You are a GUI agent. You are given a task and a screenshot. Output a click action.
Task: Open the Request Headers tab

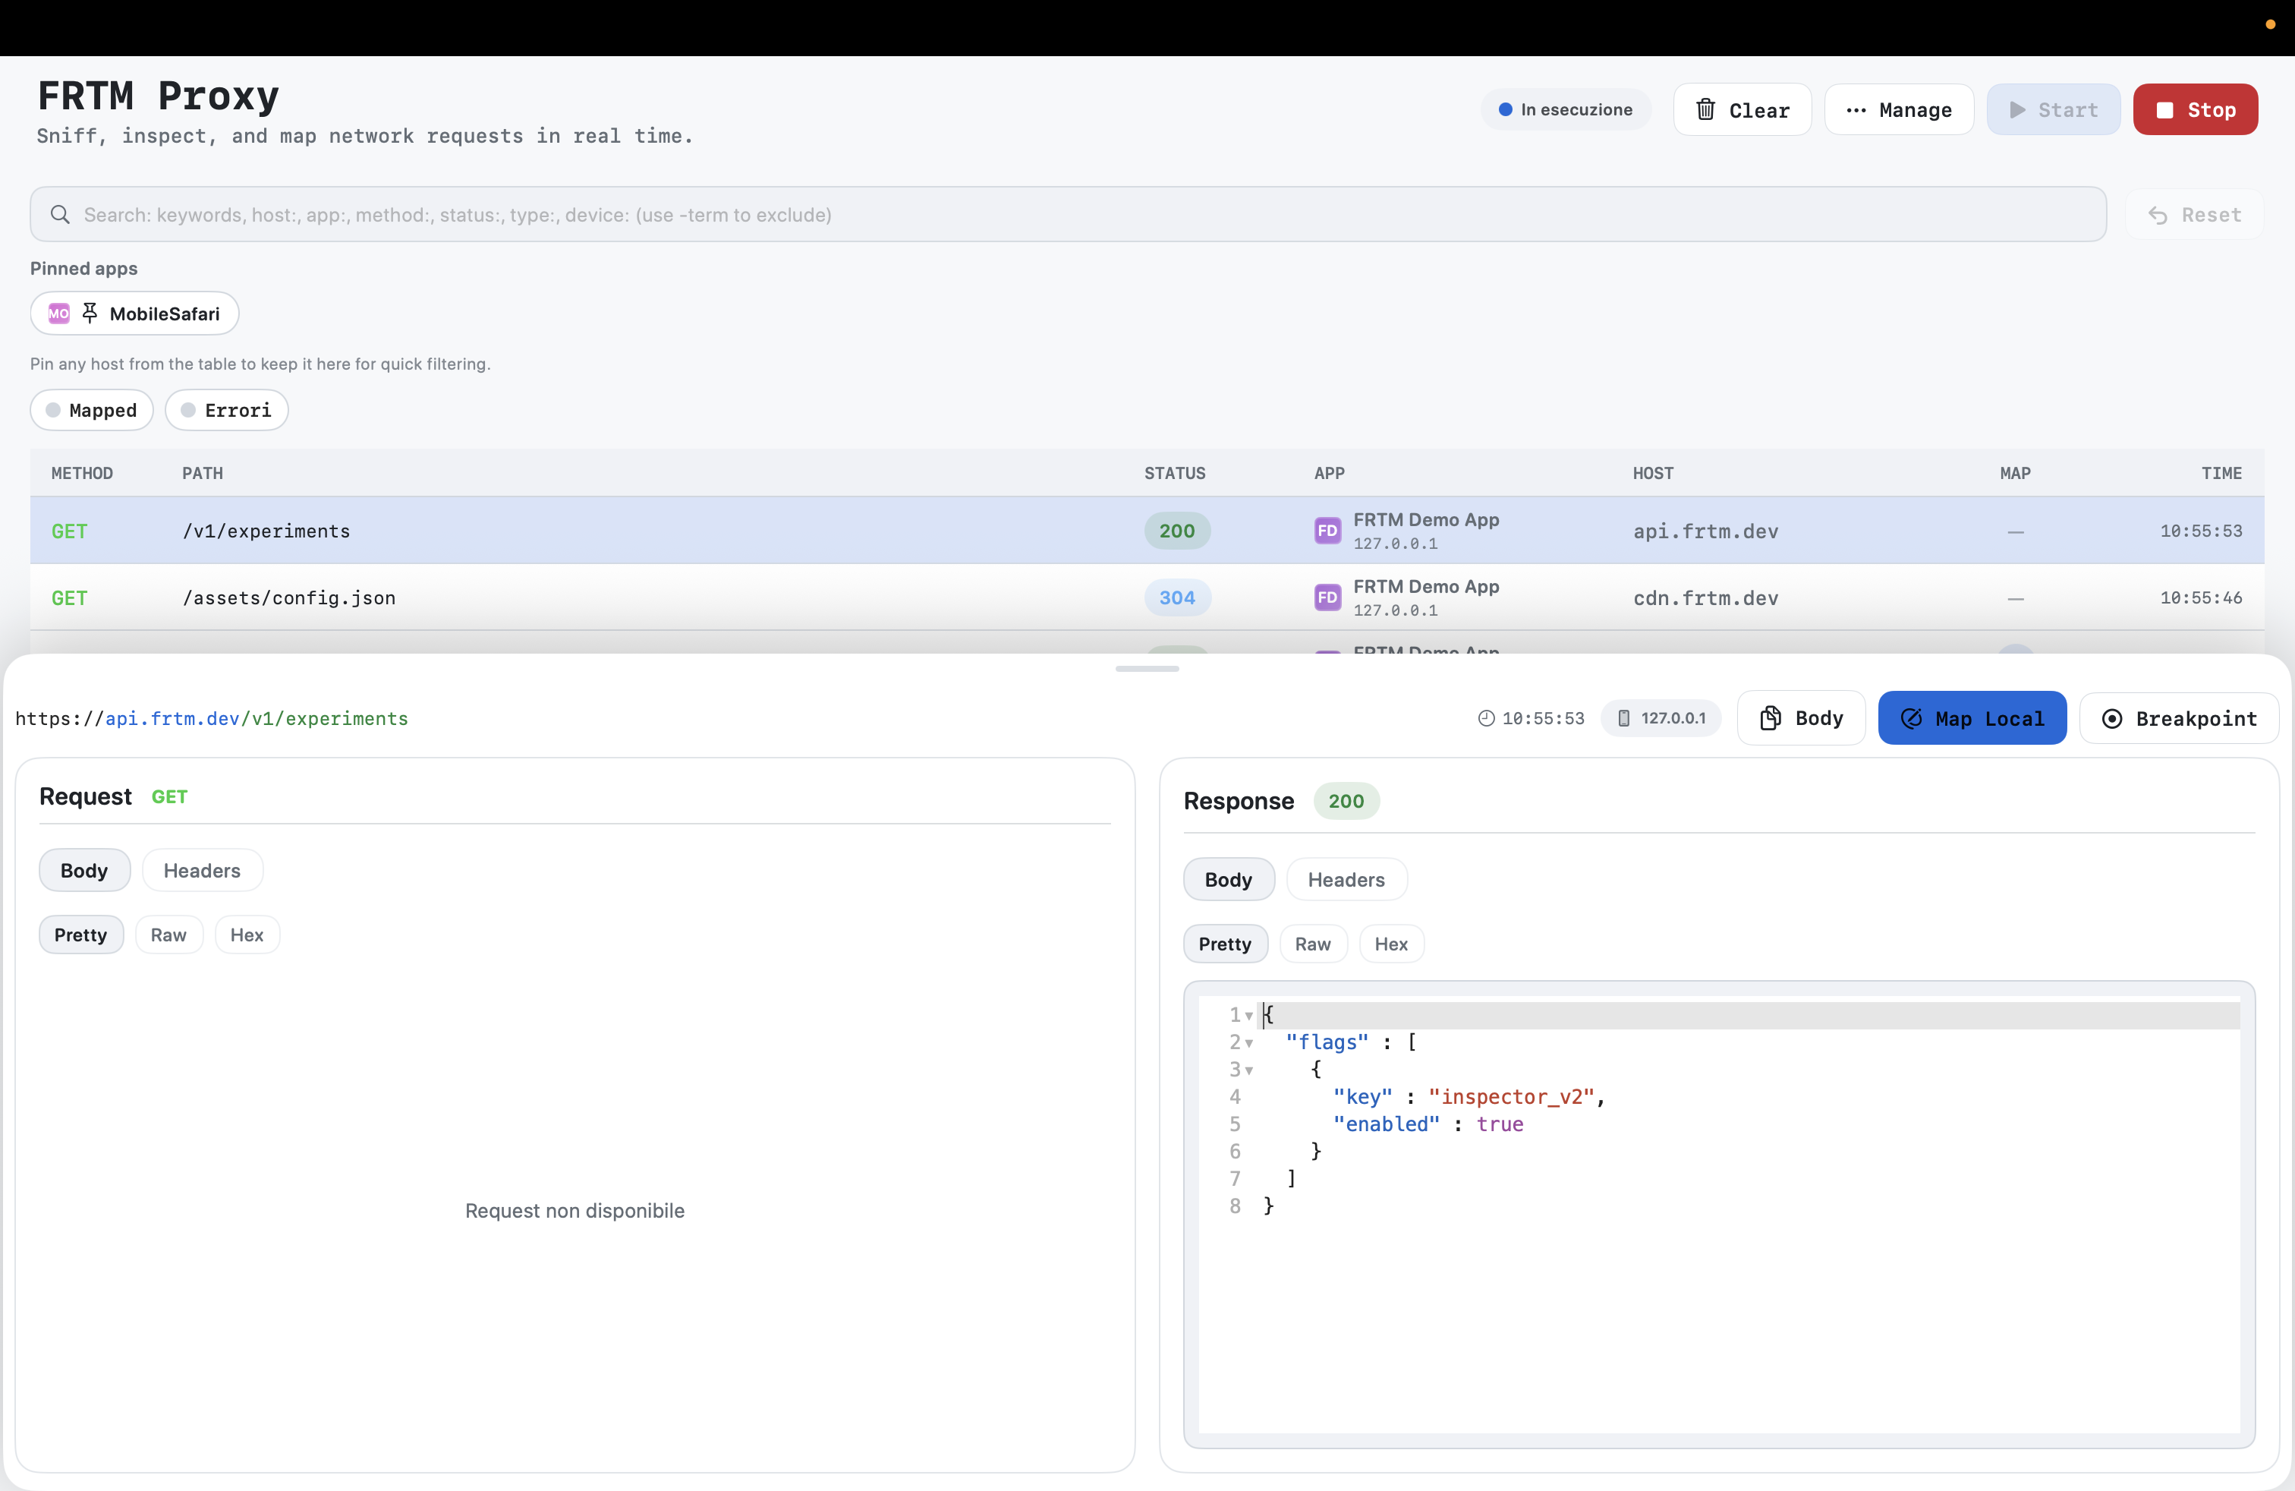tap(202, 870)
